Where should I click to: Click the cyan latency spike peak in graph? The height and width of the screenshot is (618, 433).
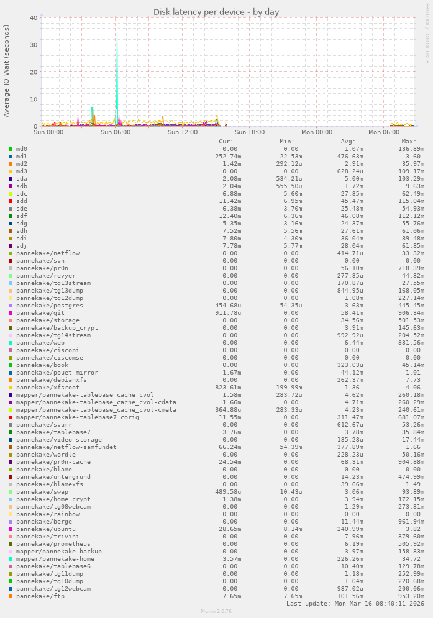117,33
